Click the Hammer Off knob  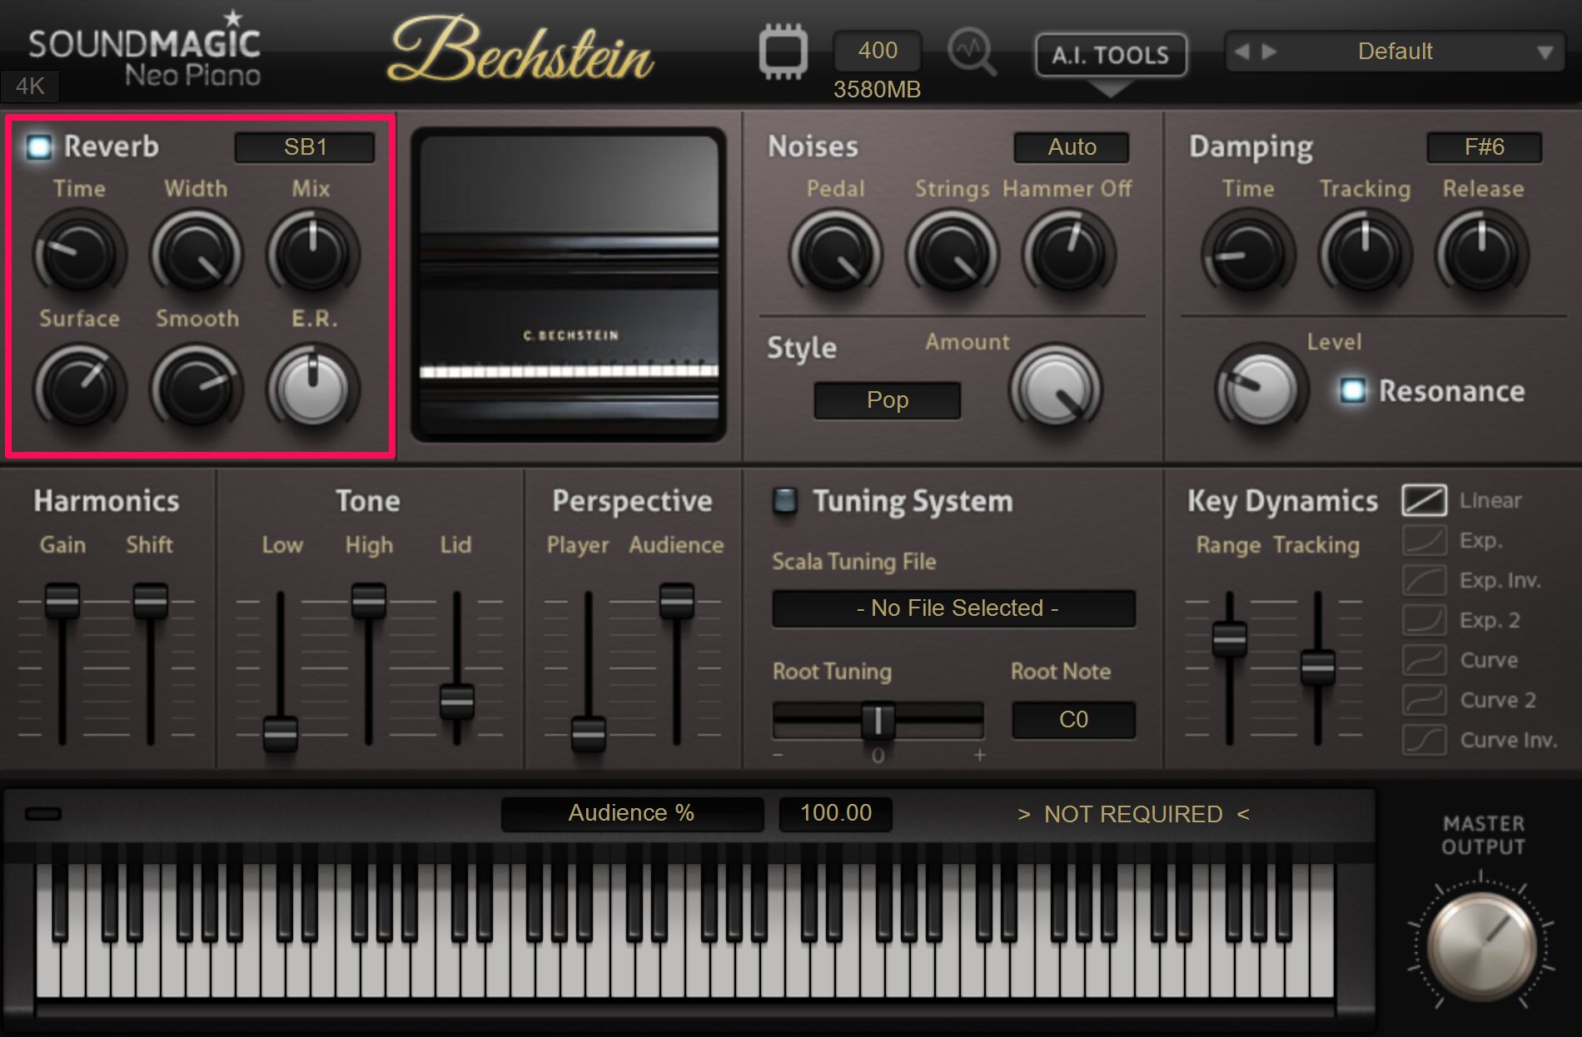point(1068,254)
